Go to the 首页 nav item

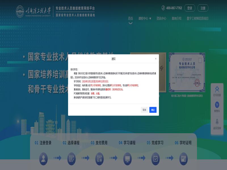[130, 18]
